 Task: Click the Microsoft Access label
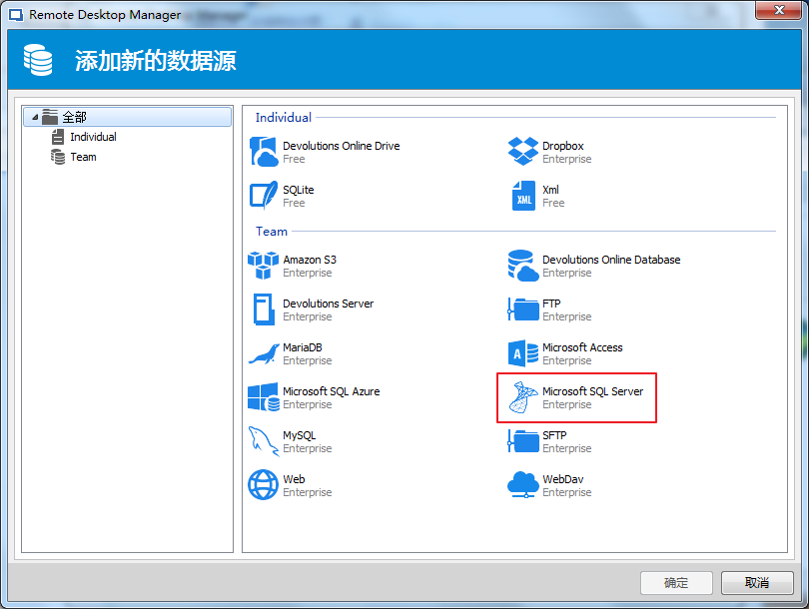pos(582,347)
